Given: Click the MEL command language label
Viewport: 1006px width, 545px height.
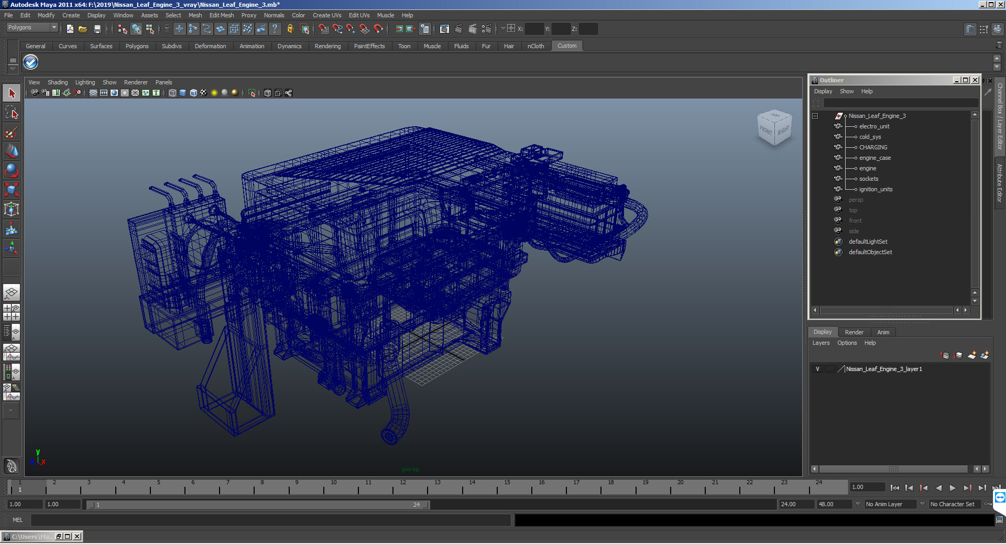Looking at the screenshot, I should pyautogui.click(x=17, y=520).
